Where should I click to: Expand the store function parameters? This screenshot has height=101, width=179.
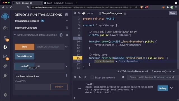[67, 47]
